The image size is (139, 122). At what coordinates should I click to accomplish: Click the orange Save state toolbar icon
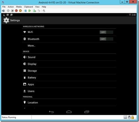pyautogui.click(x=20, y=11)
